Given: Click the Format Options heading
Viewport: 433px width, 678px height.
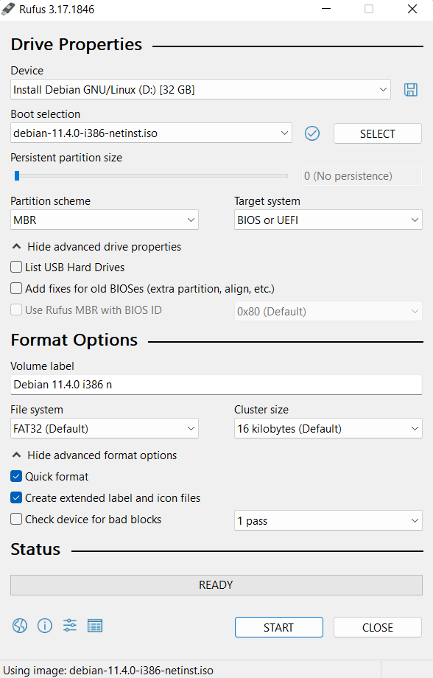Looking at the screenshot, I should click(x=74, y=340).
